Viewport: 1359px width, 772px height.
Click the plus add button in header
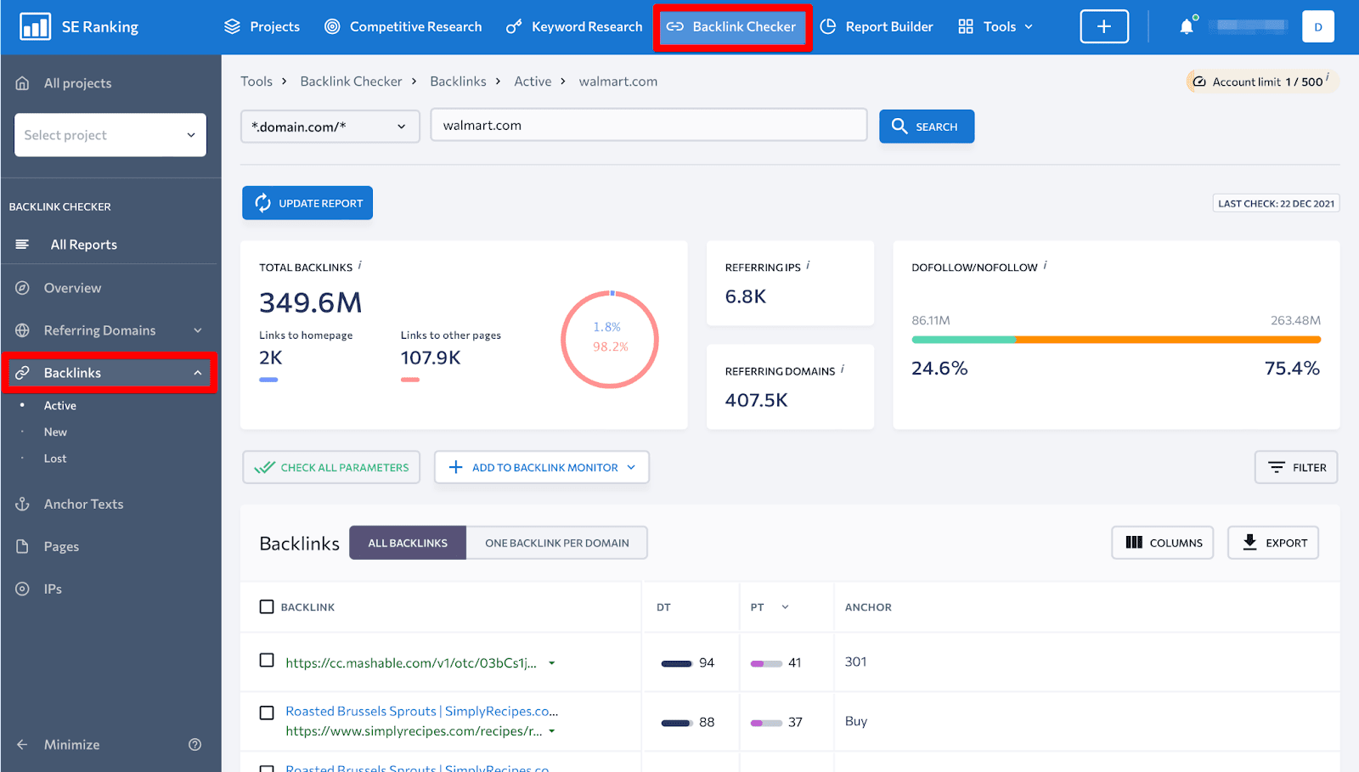coord(1104,27)
